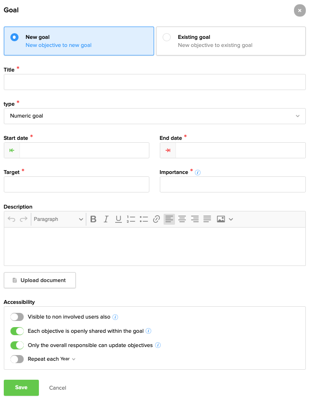The image size is (312, 402).
Task: Toggle off objective openly shared option
Action: click(17, 331)
